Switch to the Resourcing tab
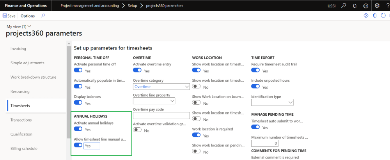Screen dimensions: 390x160 tap(21, 91)
